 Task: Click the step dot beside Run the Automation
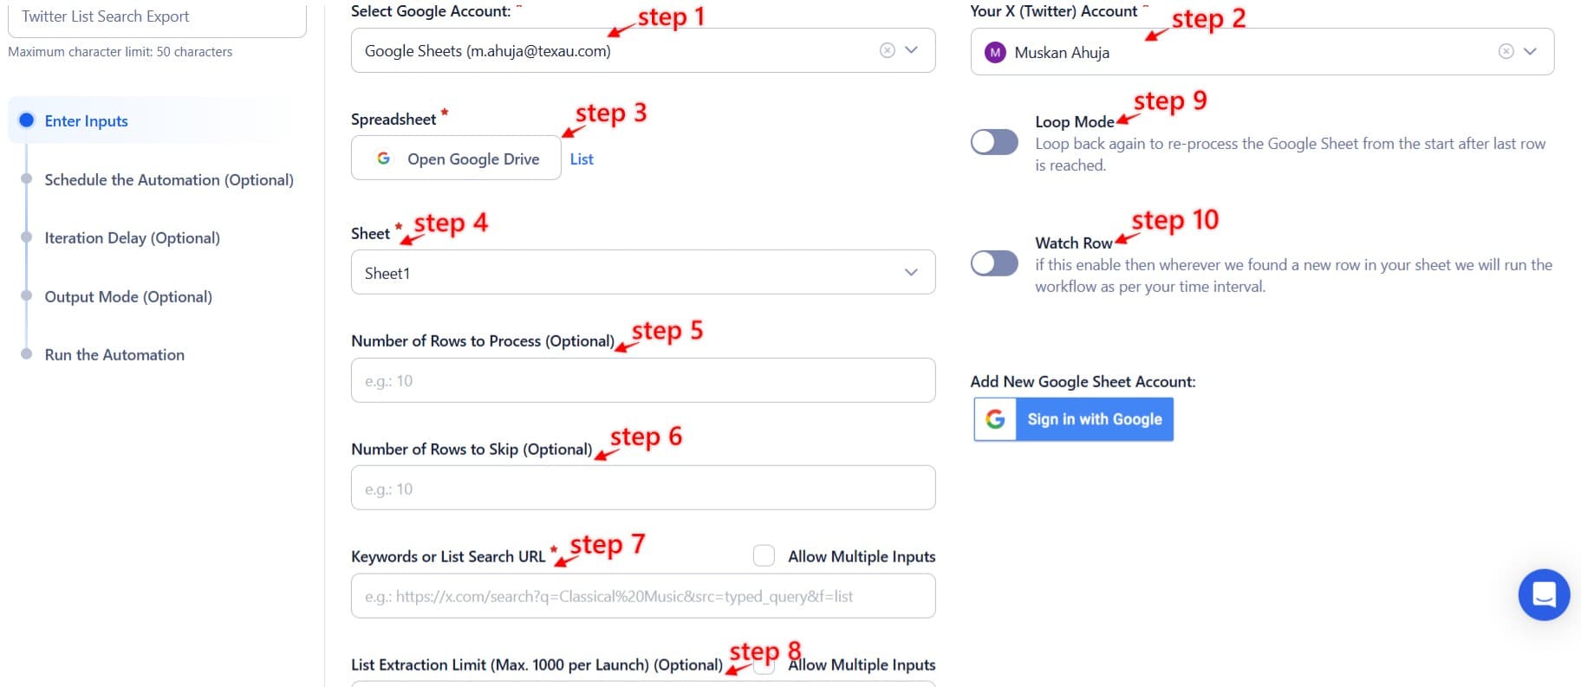[x=27, y=353]
